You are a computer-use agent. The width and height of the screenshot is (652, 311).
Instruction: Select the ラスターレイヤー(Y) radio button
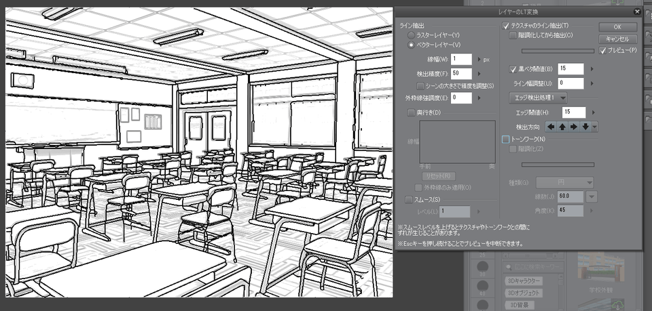(x=411, y=35)
